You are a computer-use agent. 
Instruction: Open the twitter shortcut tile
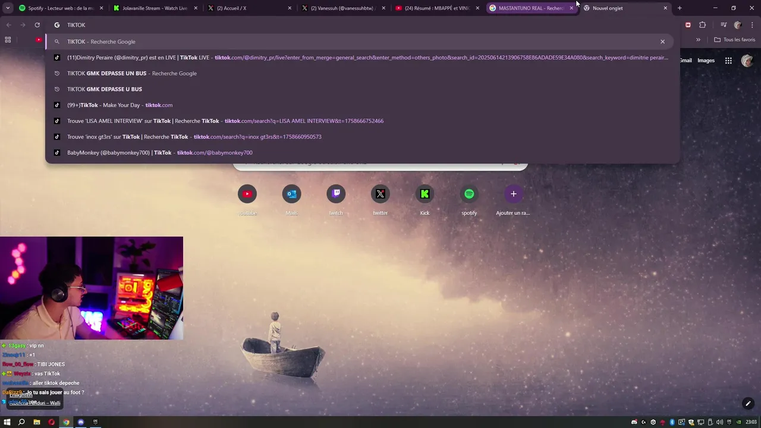380,200
